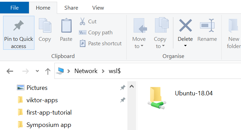Unpin Pictures using its pin icon
This screenshot has height=130, width=241.
coord(123,87)
